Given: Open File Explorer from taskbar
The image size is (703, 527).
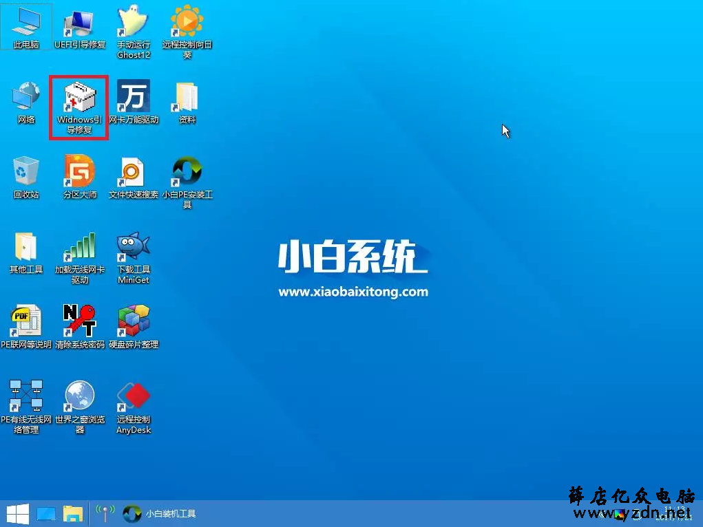Looking at the screenshot, I should point(72,514).
